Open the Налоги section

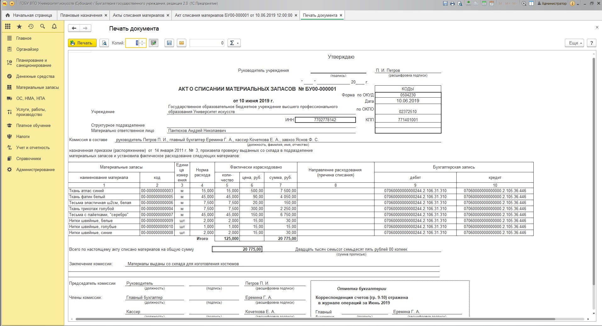[33, 136]
